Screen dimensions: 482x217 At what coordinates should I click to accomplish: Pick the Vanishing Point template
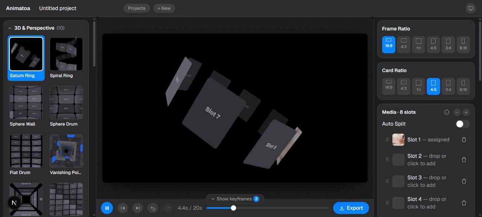(66, 155)
